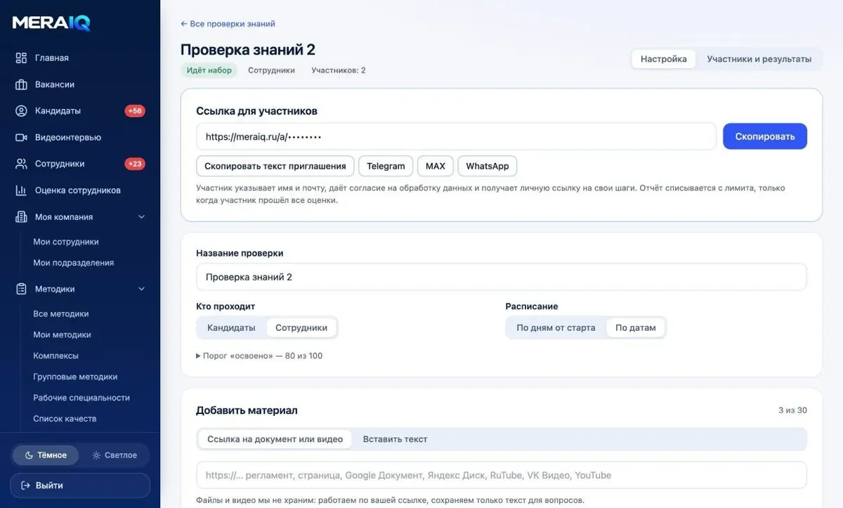The image size is (843, 508).
Task: Click the logout arrow icon beside Выйти
Action: tap(26, 486)
